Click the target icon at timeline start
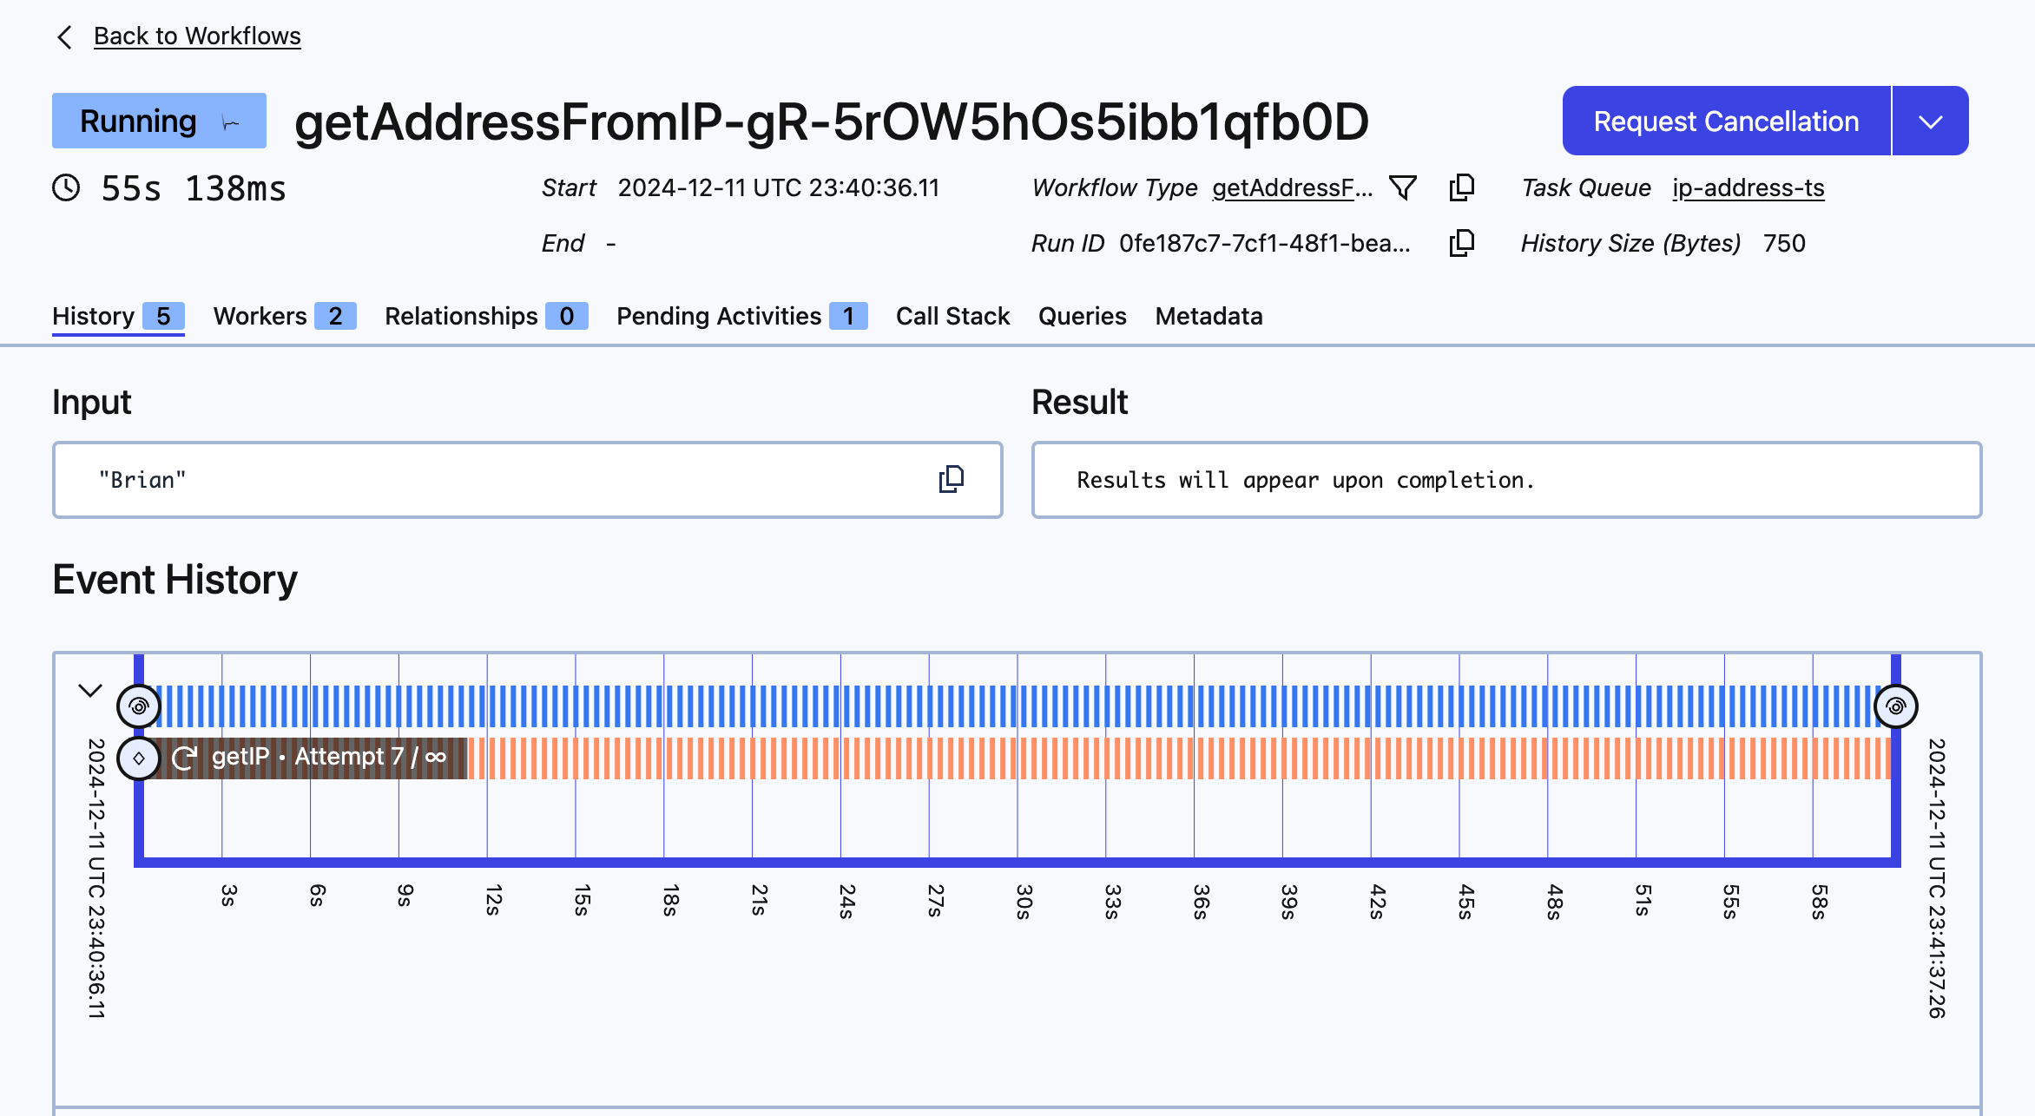The image size is (2035, 1116). (139, 706)
